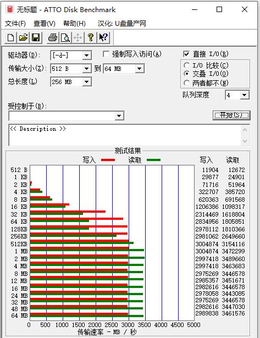This screenshot has width=260, height=338.
Task: Open the 文件(F) menu
Action: [x=15, y=23]
